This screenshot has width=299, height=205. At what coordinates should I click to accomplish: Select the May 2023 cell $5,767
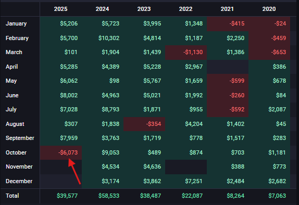144,81
